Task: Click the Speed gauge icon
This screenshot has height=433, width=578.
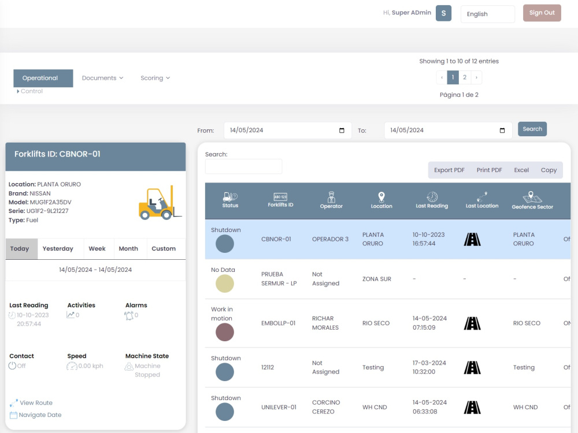Action: pyautogui.click(x=72, y=366)
